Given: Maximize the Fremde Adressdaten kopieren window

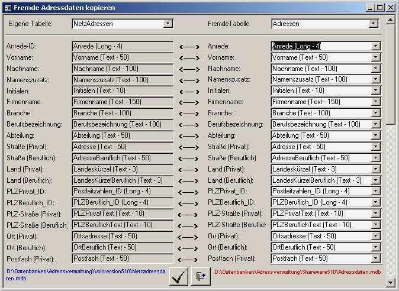Looking at the screenshot, I should pos(379,8).
